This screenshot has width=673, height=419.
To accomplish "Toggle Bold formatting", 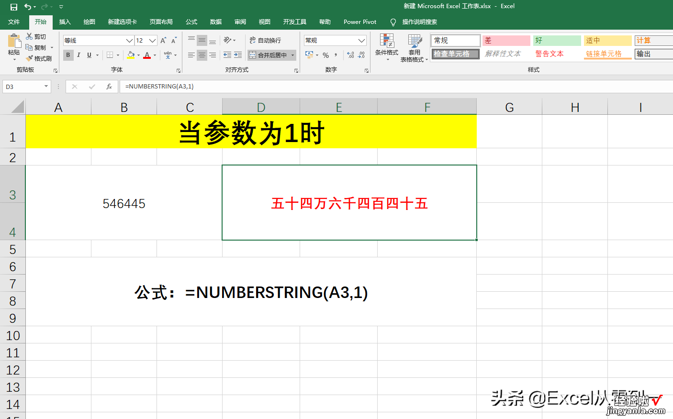I will 68,55.
